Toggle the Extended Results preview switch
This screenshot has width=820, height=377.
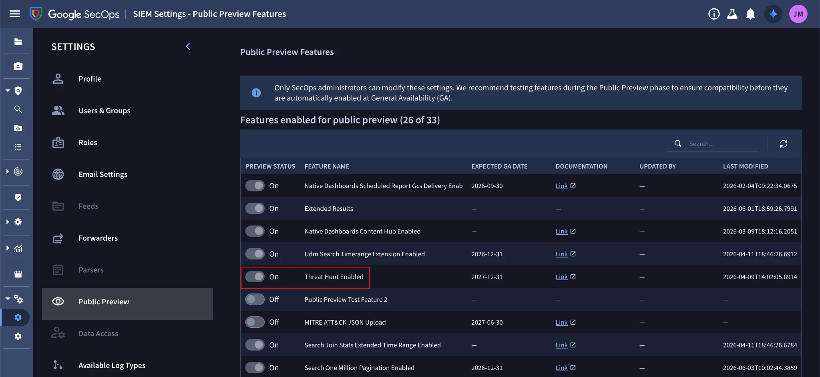(x=255, y=208)
